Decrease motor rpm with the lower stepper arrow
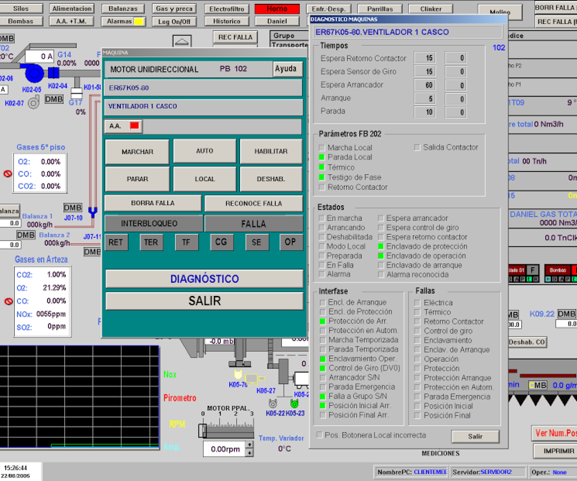Viewport: 577px width, 481px height. [x=250, y=453]
